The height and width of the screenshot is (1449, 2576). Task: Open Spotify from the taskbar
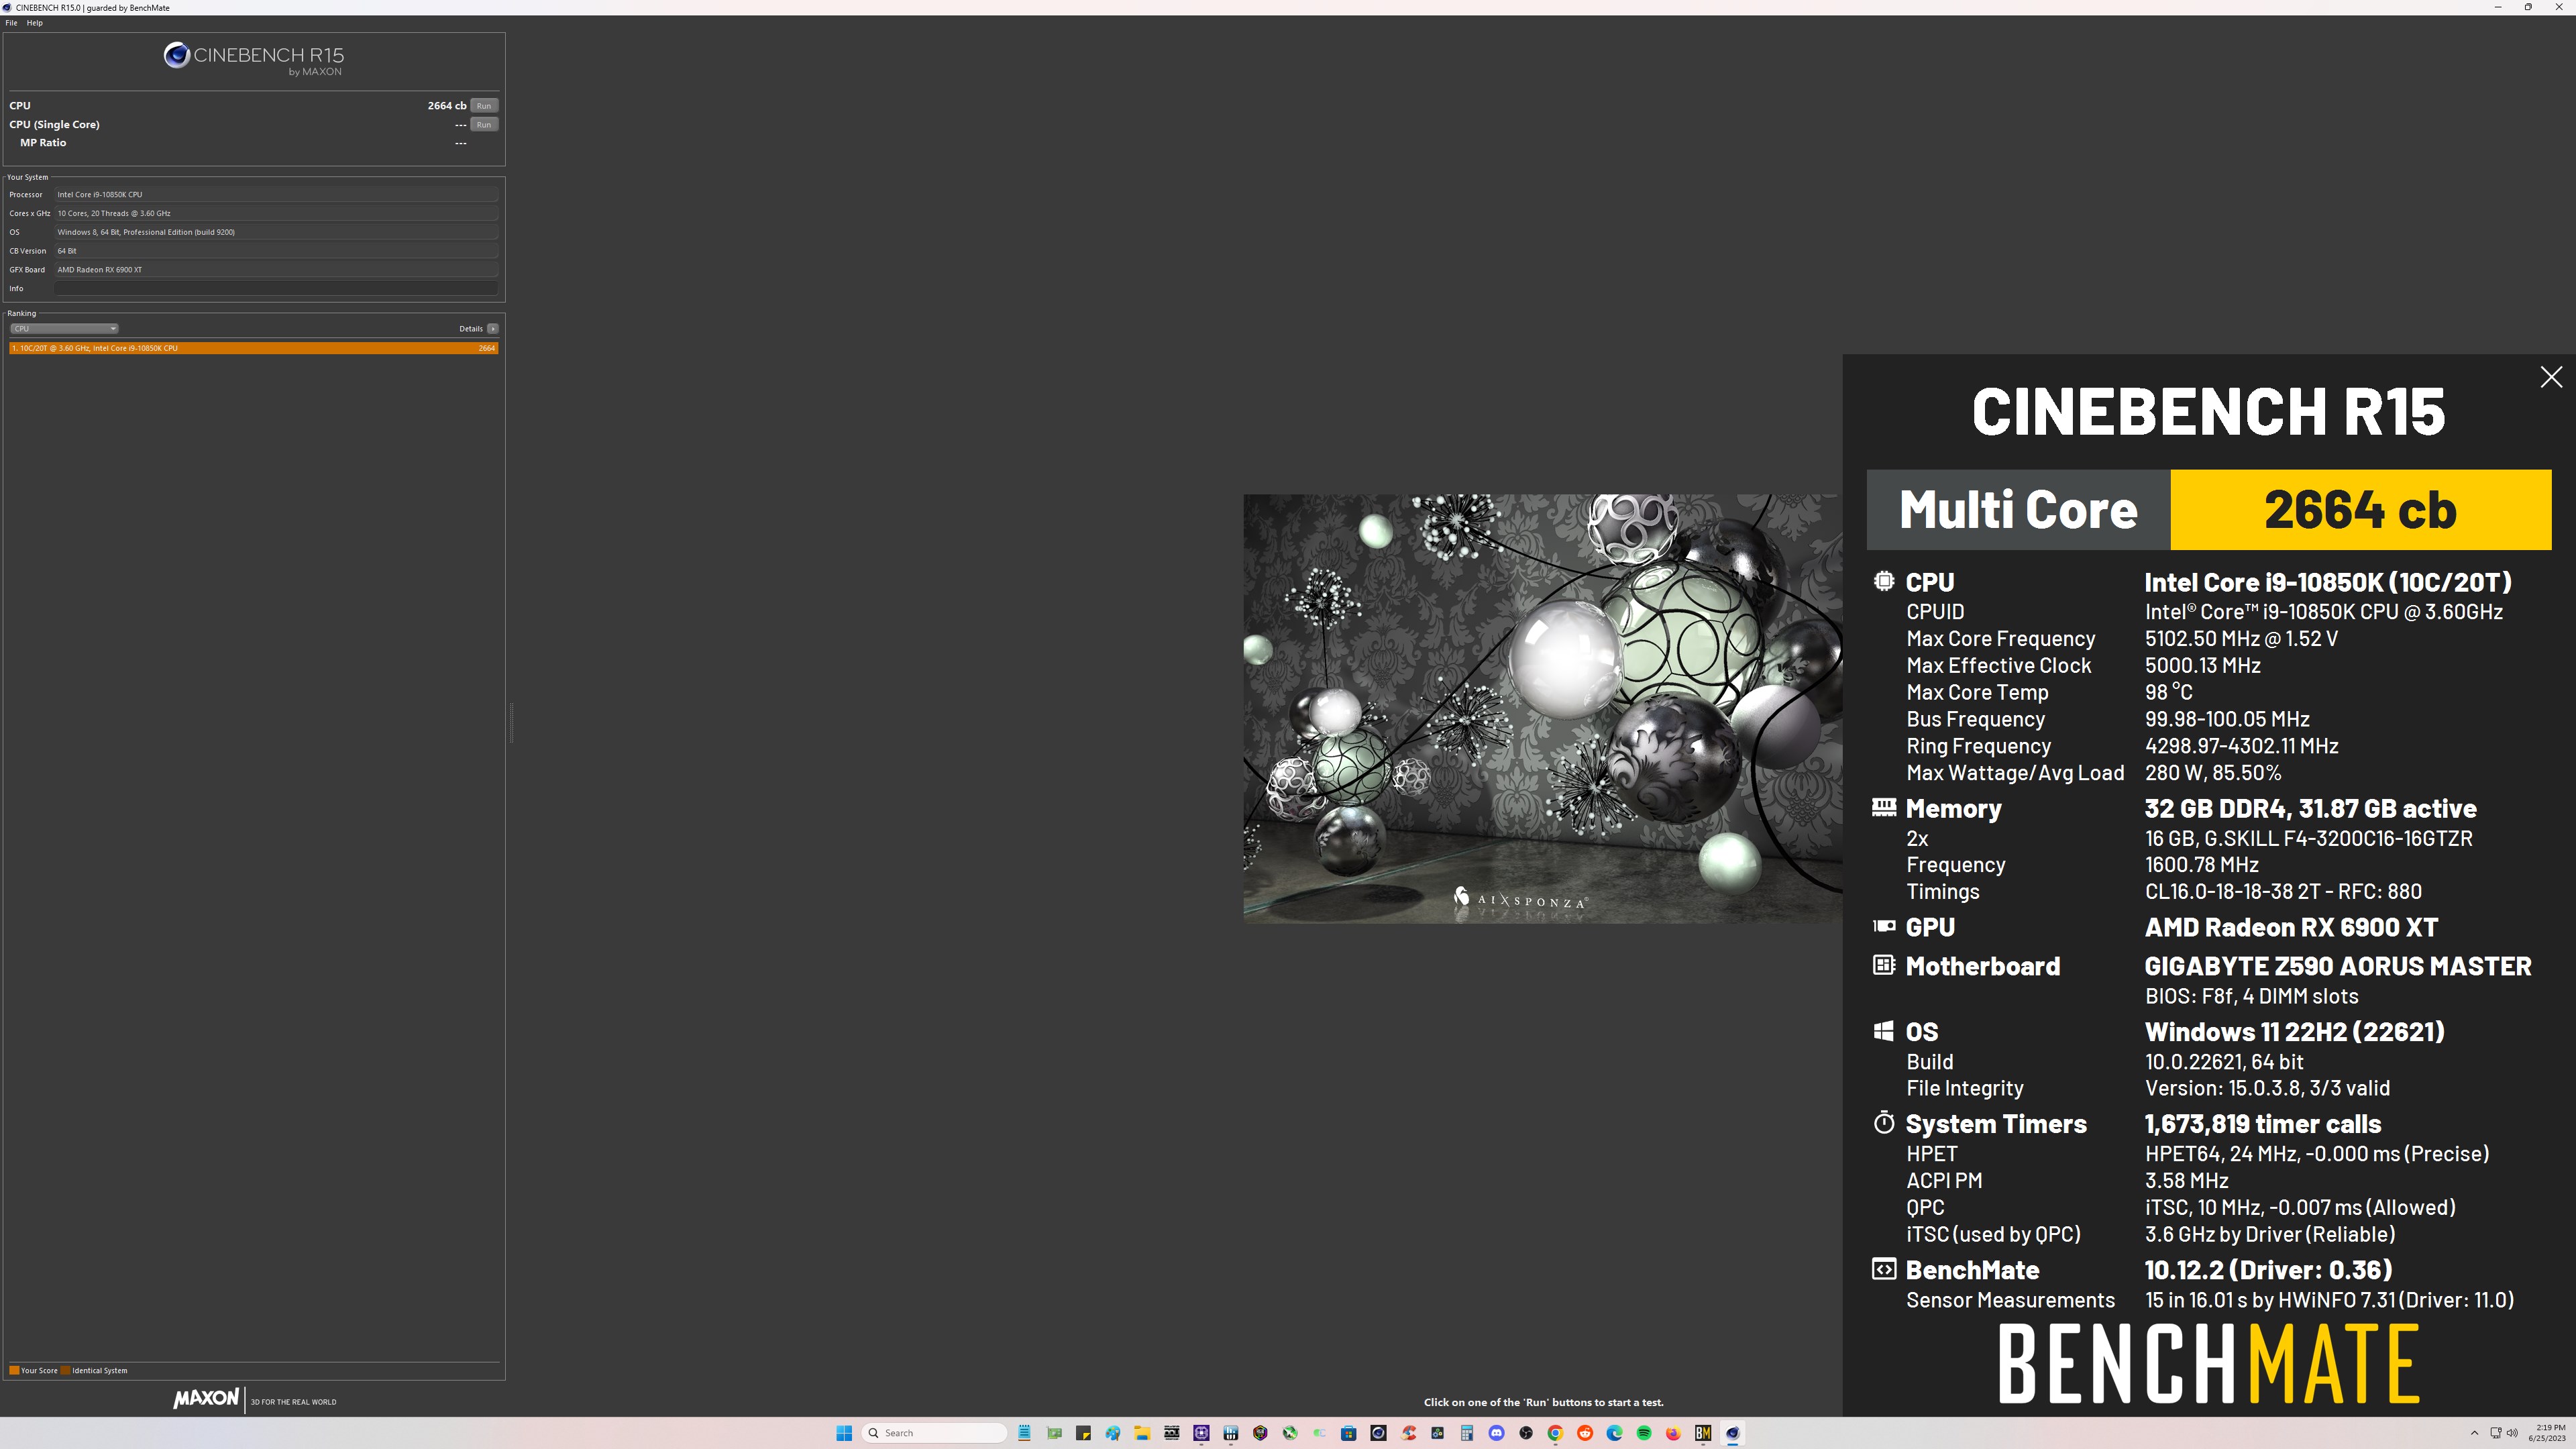click(1644, 1433)
